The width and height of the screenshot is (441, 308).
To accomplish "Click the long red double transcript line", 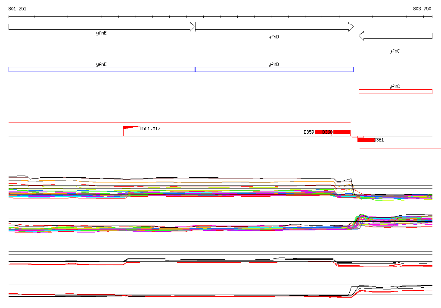I will pos(180,123).
